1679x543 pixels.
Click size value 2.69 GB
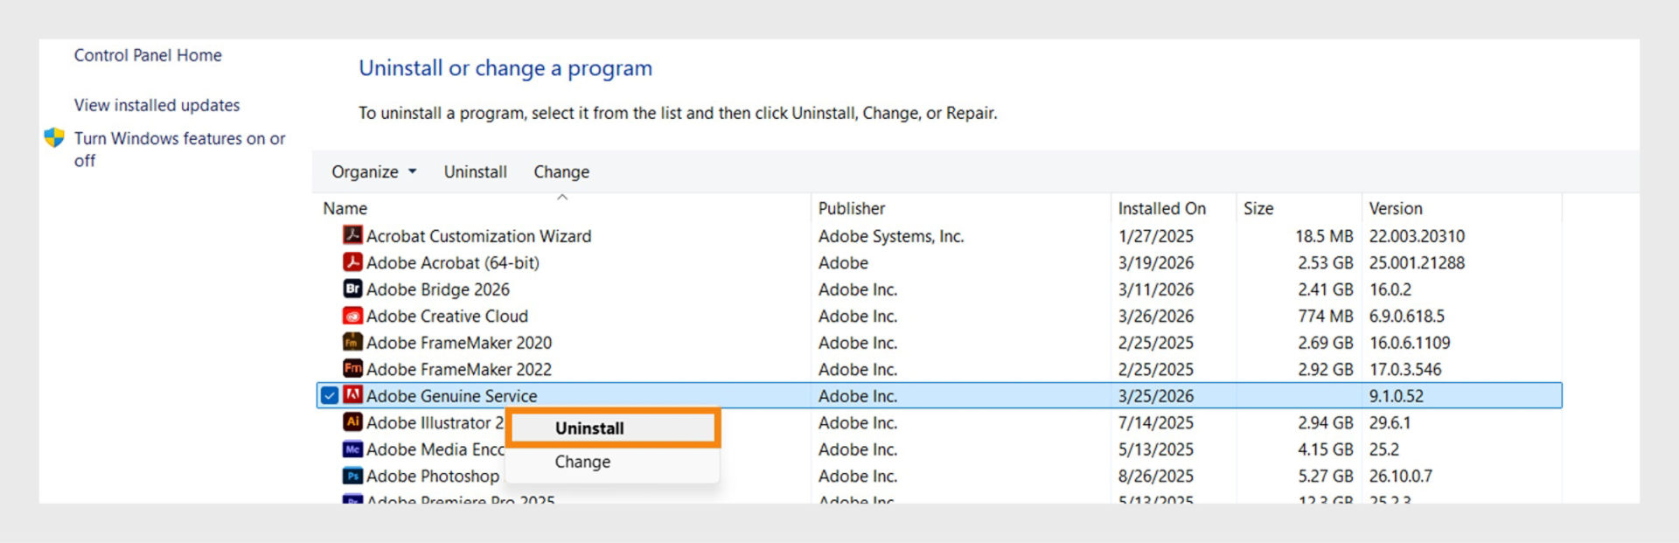pos(1325,343)
